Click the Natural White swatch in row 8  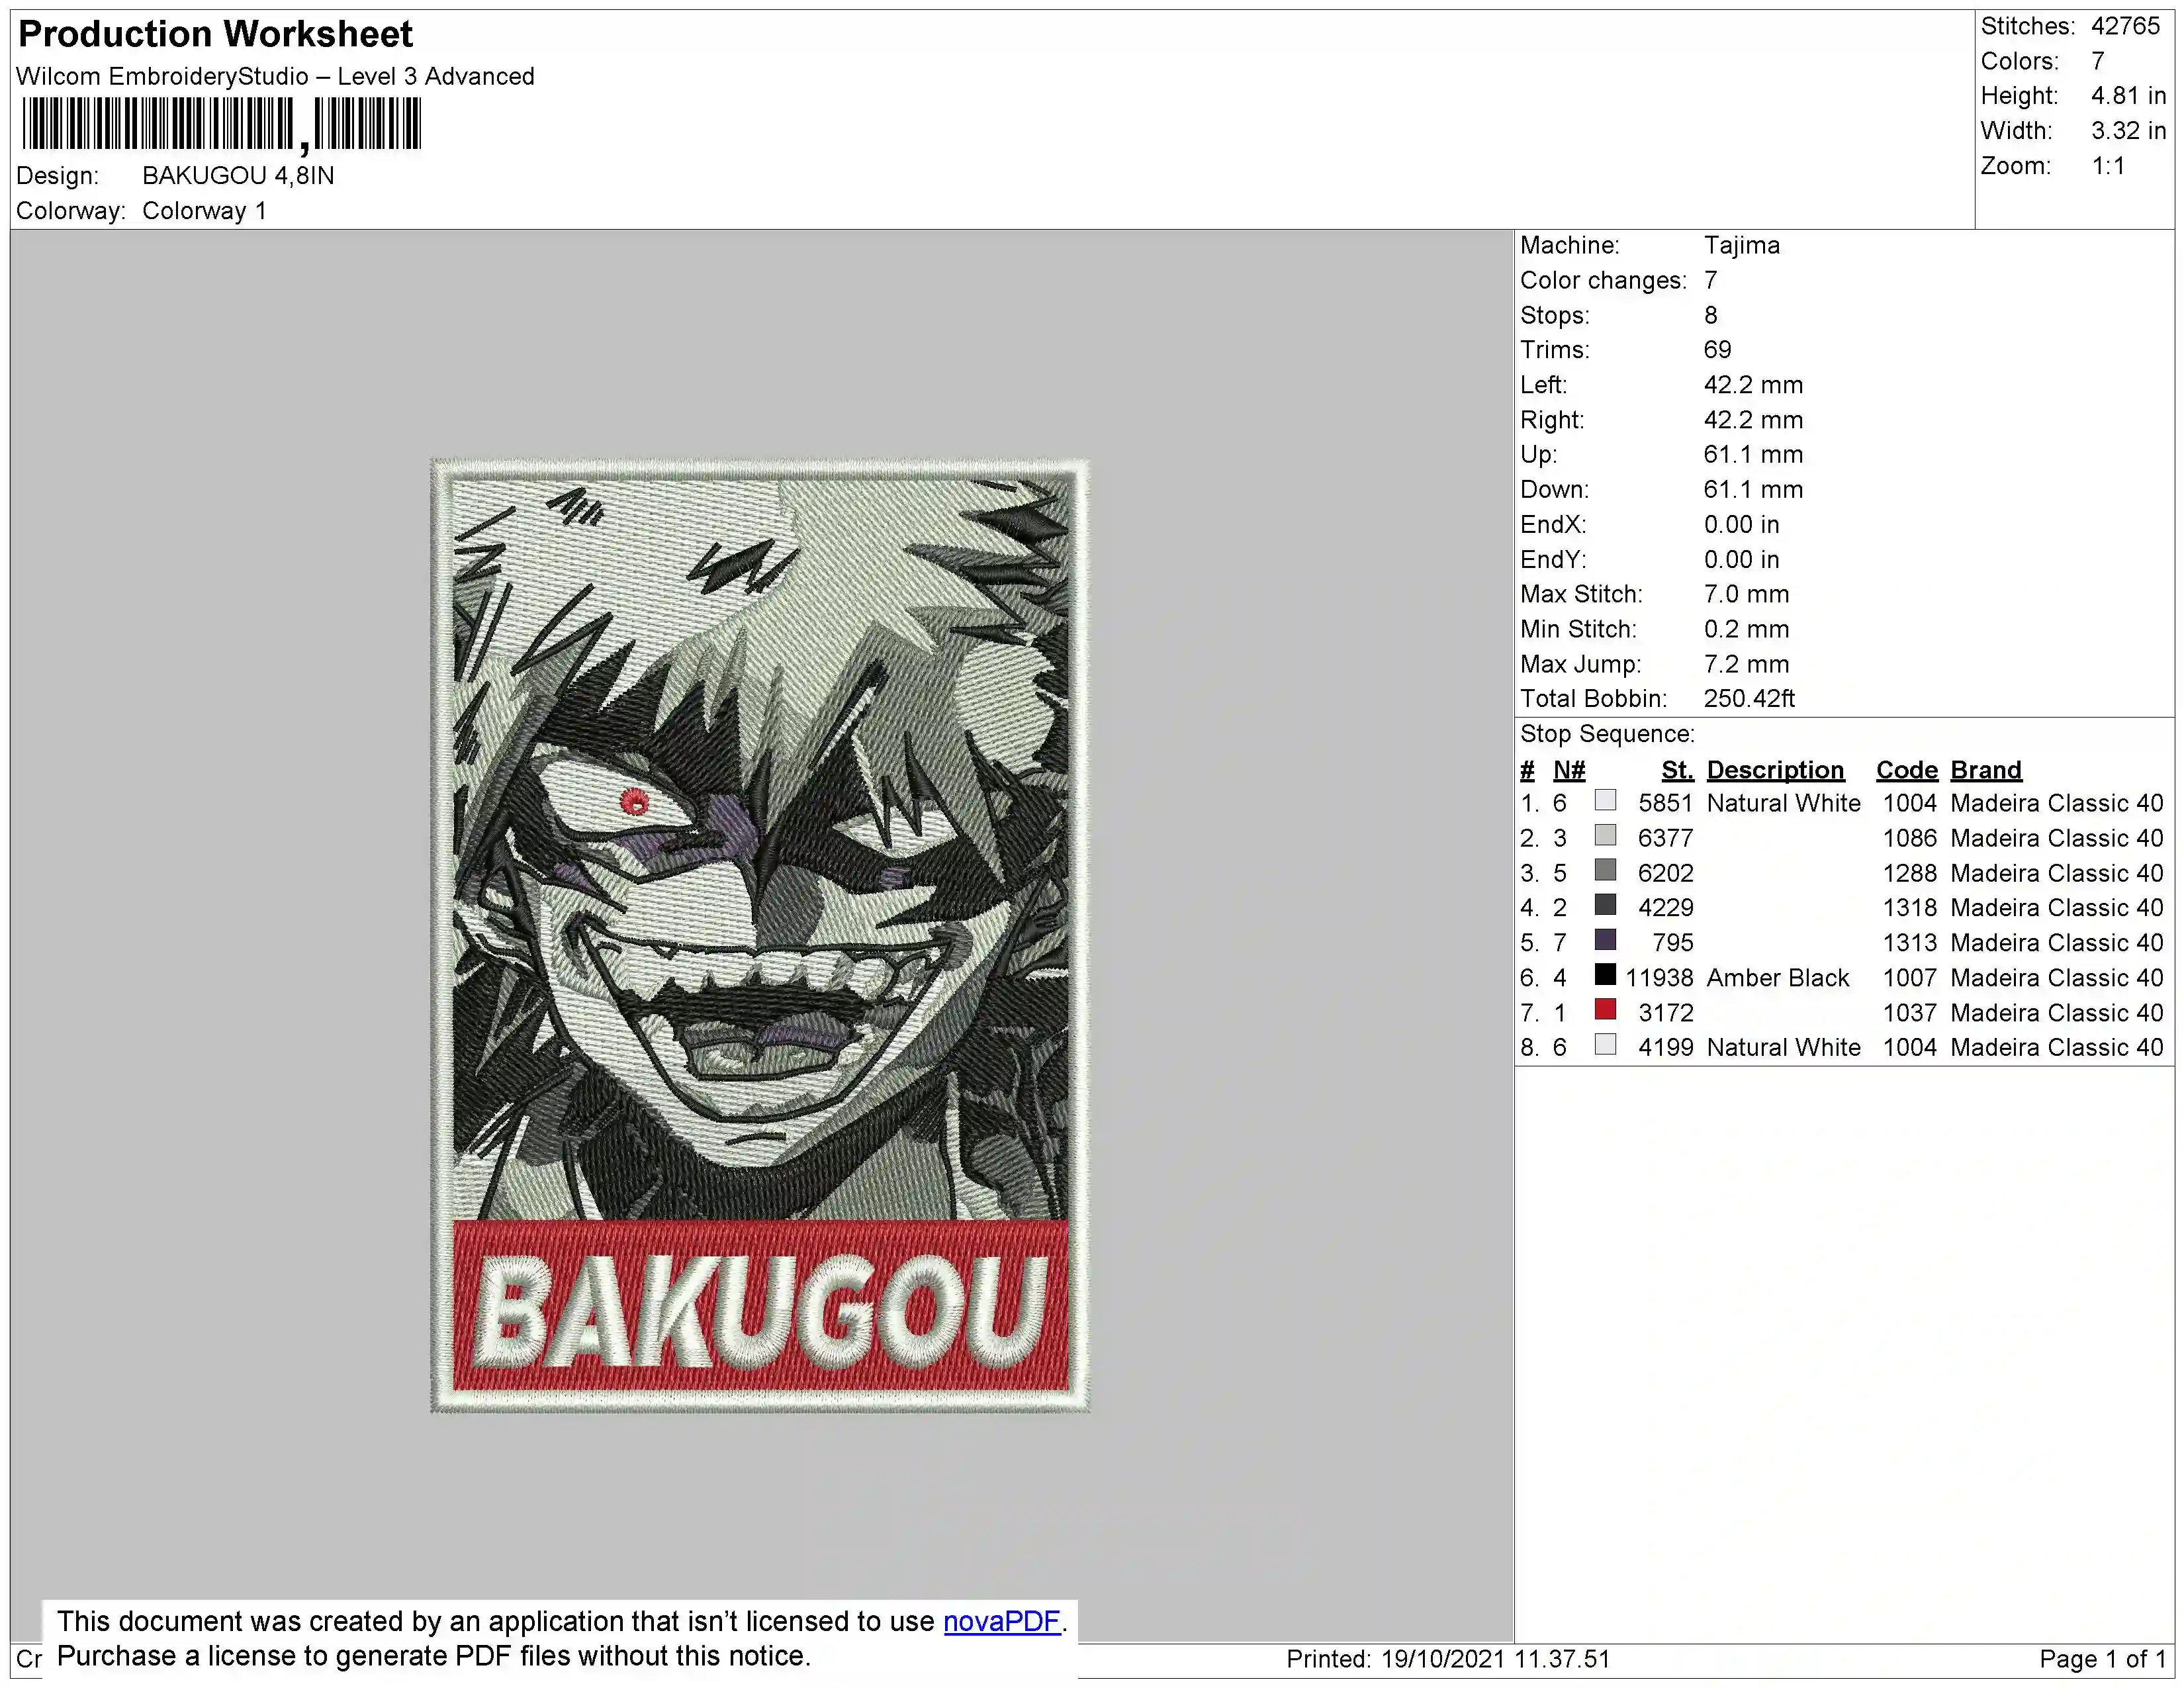pyautogui.click(x=1605, y=1044)
